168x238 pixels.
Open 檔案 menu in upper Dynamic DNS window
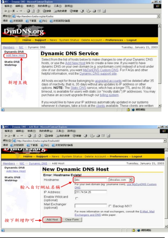click(8, 6)
